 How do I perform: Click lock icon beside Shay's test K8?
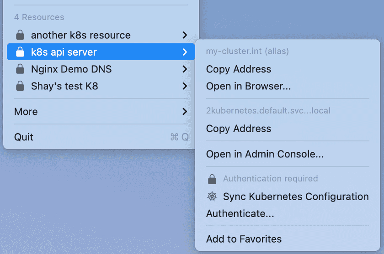click(x=20, y=86)
